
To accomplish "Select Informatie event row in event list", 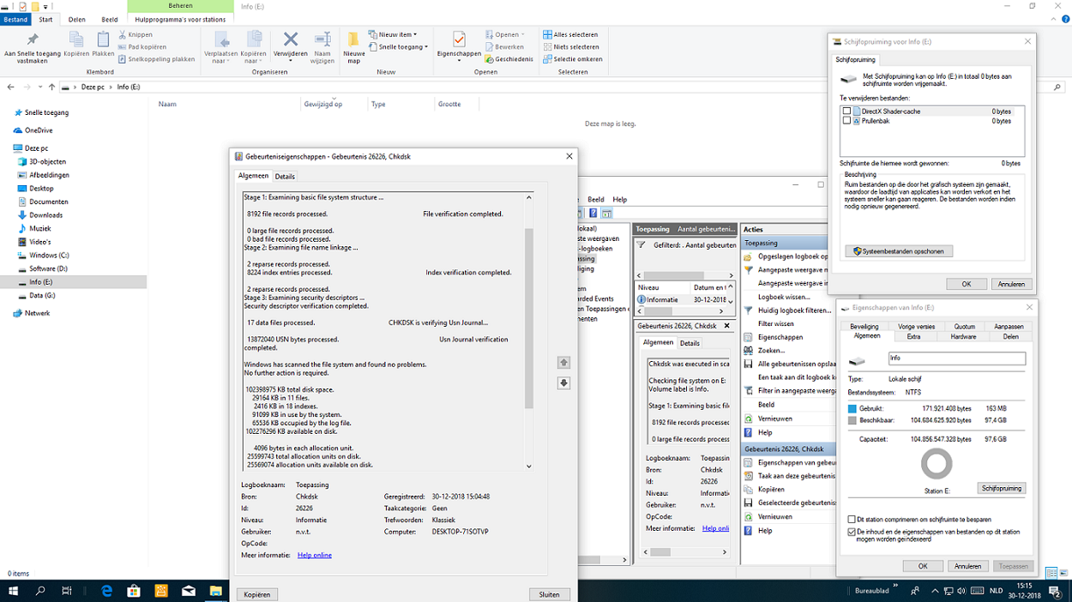I will (x=683, y=299).
